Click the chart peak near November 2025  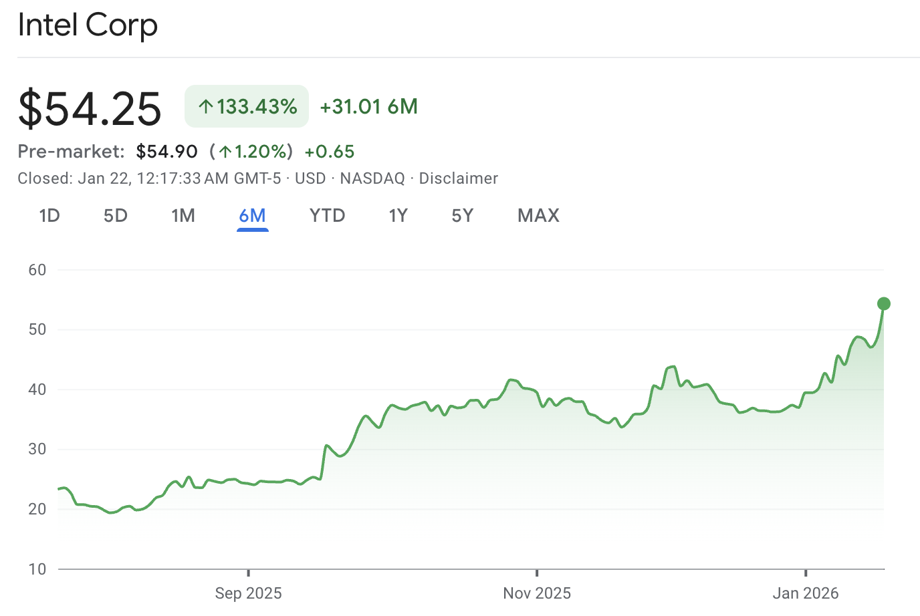511,379
